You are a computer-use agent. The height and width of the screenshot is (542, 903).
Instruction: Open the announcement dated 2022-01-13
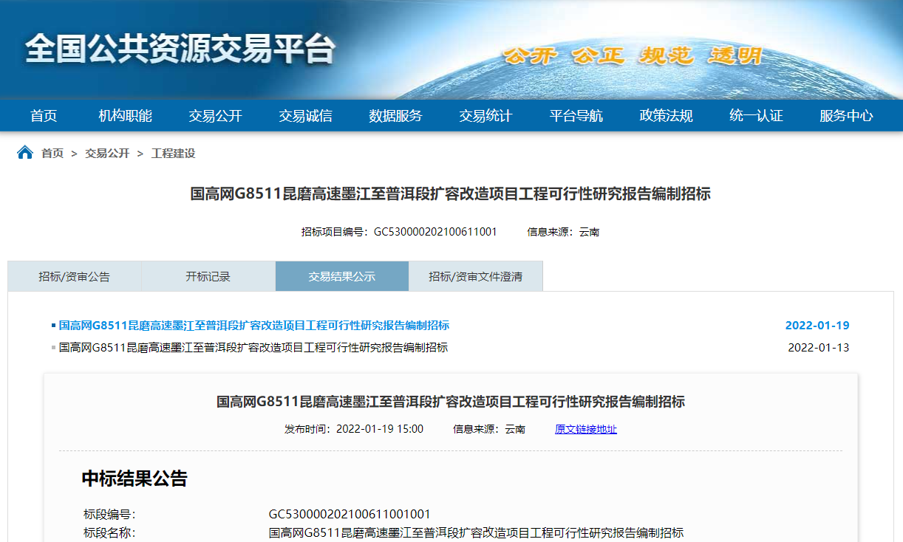point(253,348)
